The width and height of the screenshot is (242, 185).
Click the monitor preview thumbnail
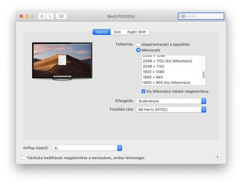(x=62, y=61)
